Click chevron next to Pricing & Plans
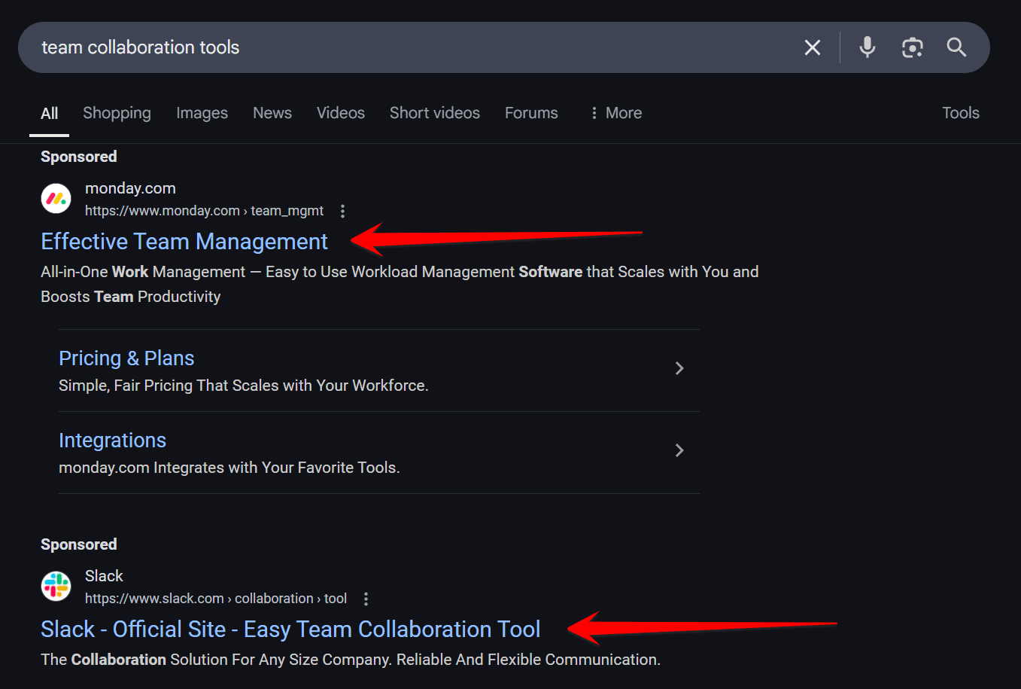This screenshot has width=1021, height=689. [x=679, y=368]
